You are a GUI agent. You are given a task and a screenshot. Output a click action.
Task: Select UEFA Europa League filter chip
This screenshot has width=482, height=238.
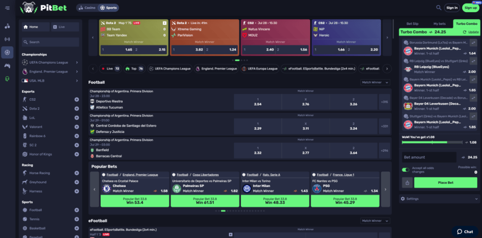[260, 69]
